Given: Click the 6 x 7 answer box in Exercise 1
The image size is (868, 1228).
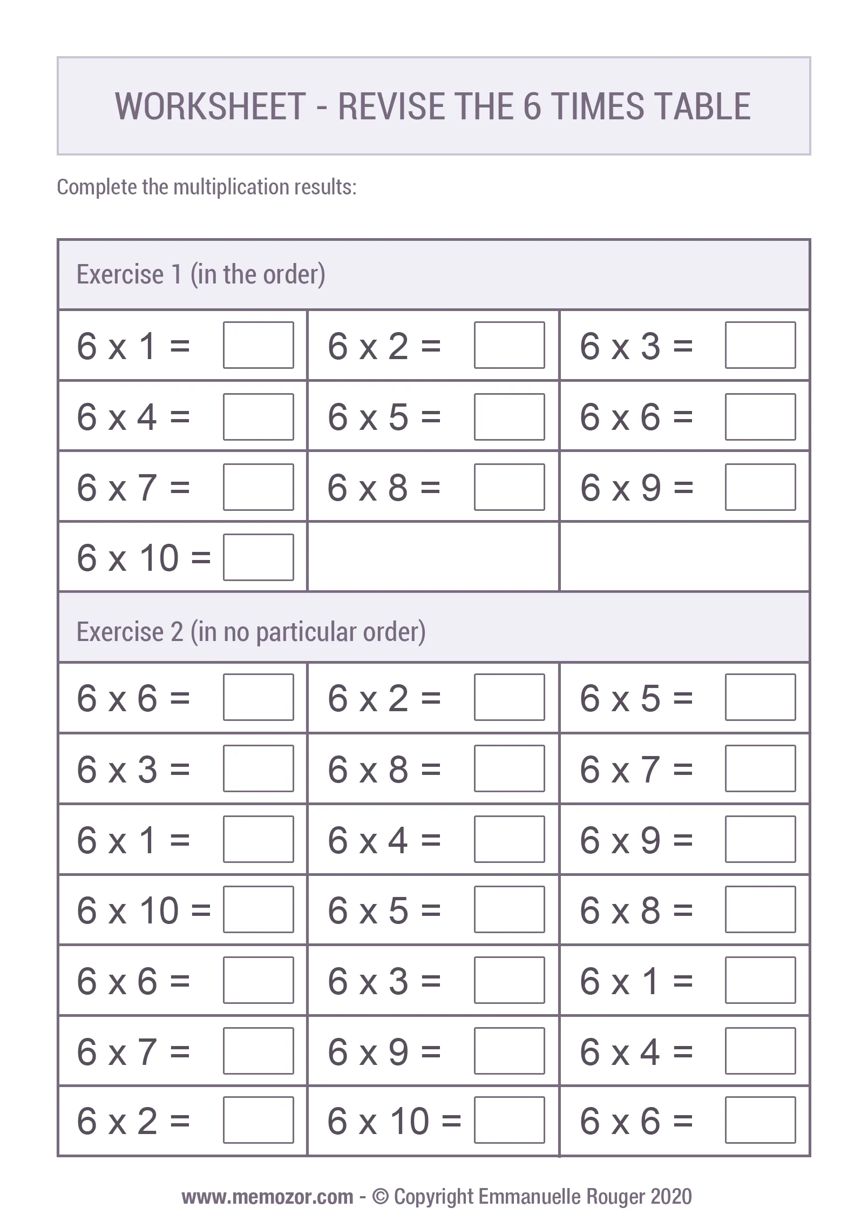Looking at the screenshot, I should pyautogui.click(x=258, y=487).
